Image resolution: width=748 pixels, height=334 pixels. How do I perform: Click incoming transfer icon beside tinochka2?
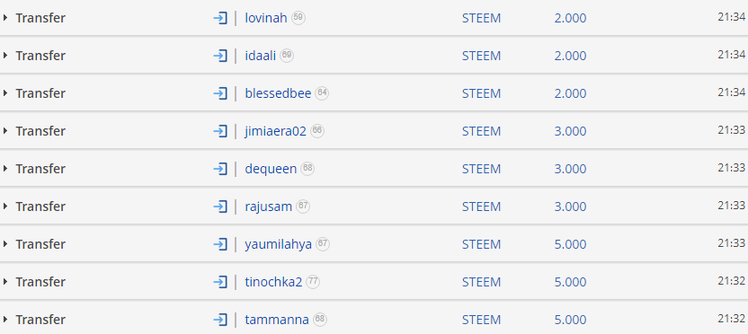tap(220, 282)
